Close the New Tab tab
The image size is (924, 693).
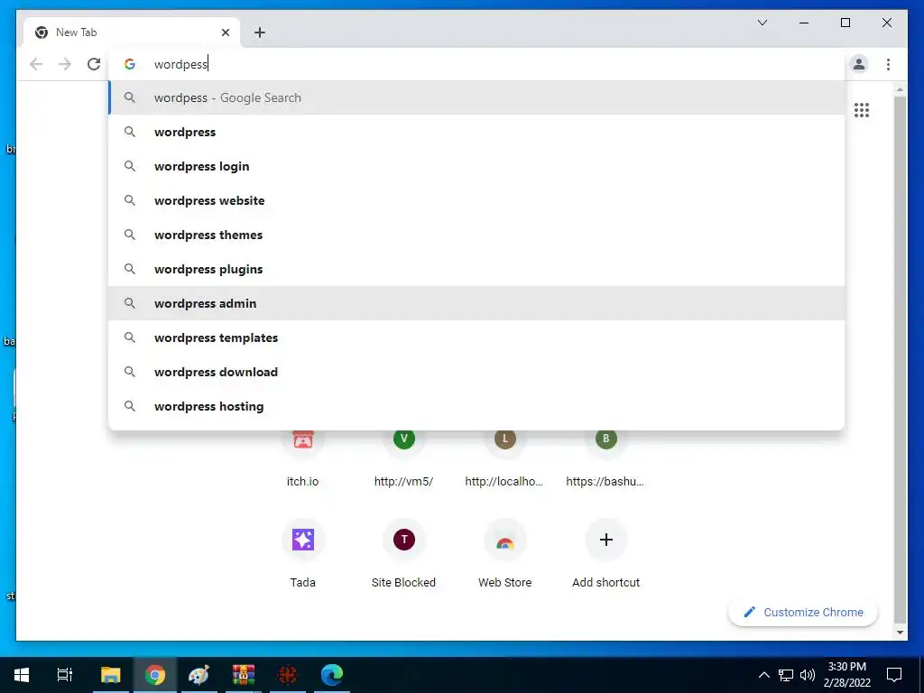225,32
